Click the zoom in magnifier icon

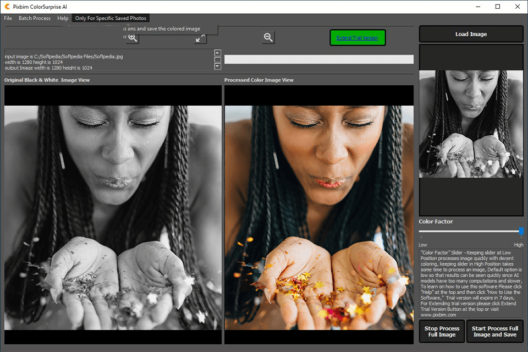[x=133, y=38]
